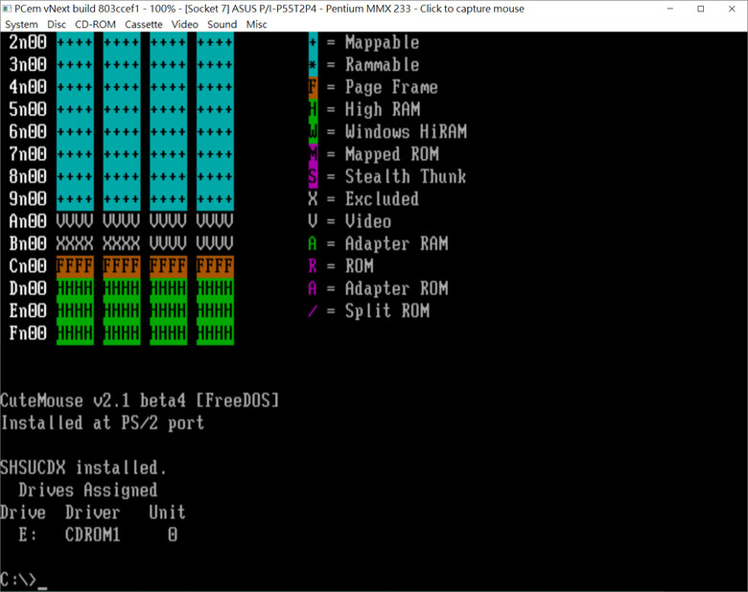The width and height of the screenshot is (748, 592).
Task: Open the System menu
Action: [x=21, y=24]
